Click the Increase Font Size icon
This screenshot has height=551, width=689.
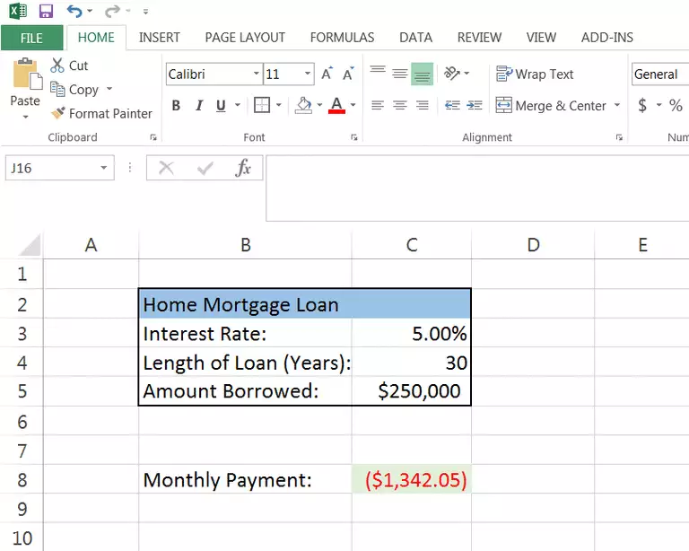tap(327, 74)
